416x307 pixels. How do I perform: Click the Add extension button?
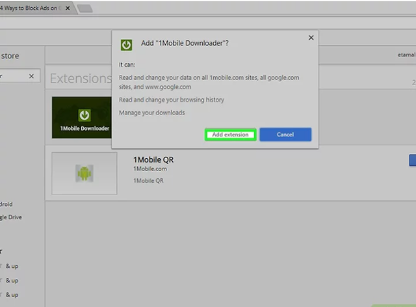point(230,135)
